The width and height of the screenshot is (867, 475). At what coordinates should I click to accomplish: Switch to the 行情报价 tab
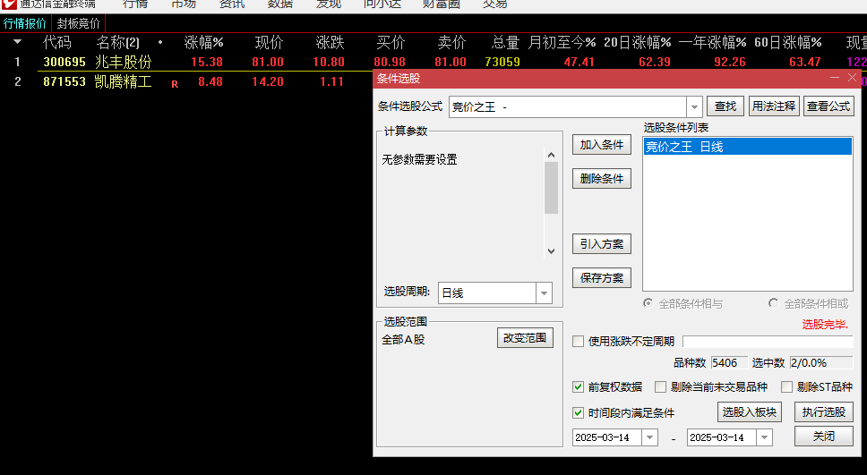pos(25,24)
